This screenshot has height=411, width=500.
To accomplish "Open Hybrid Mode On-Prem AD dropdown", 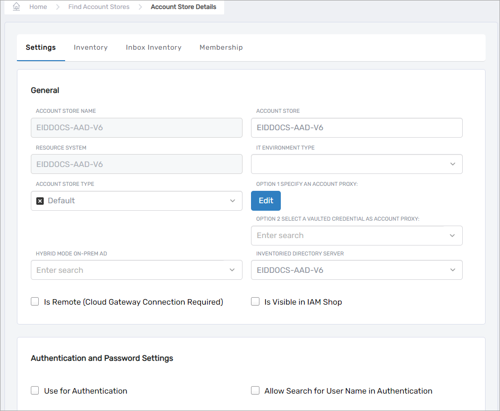I will (232, 270).
